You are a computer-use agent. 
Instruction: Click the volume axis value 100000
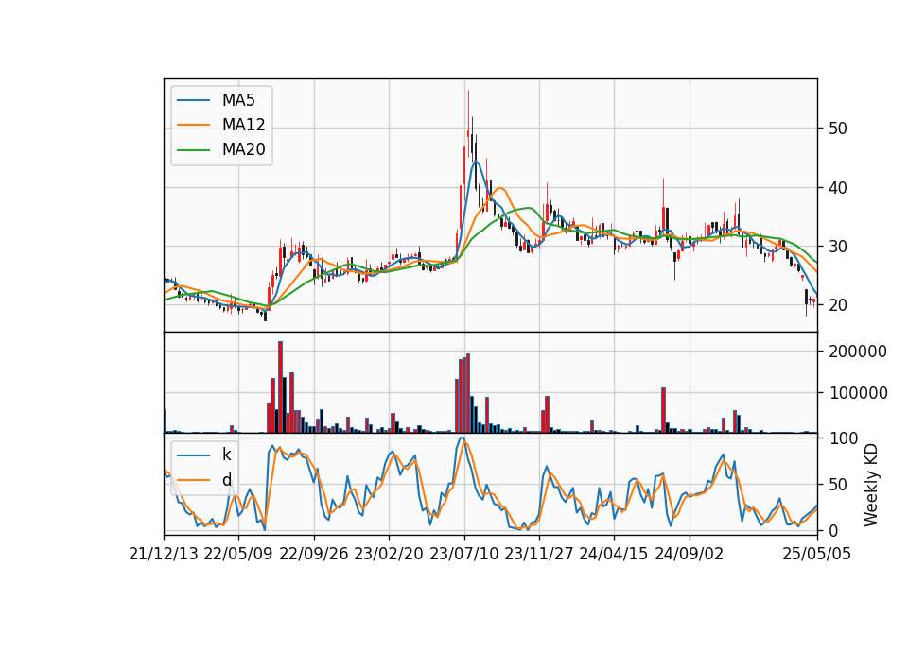pyautogui.click(x=858, y=393)
